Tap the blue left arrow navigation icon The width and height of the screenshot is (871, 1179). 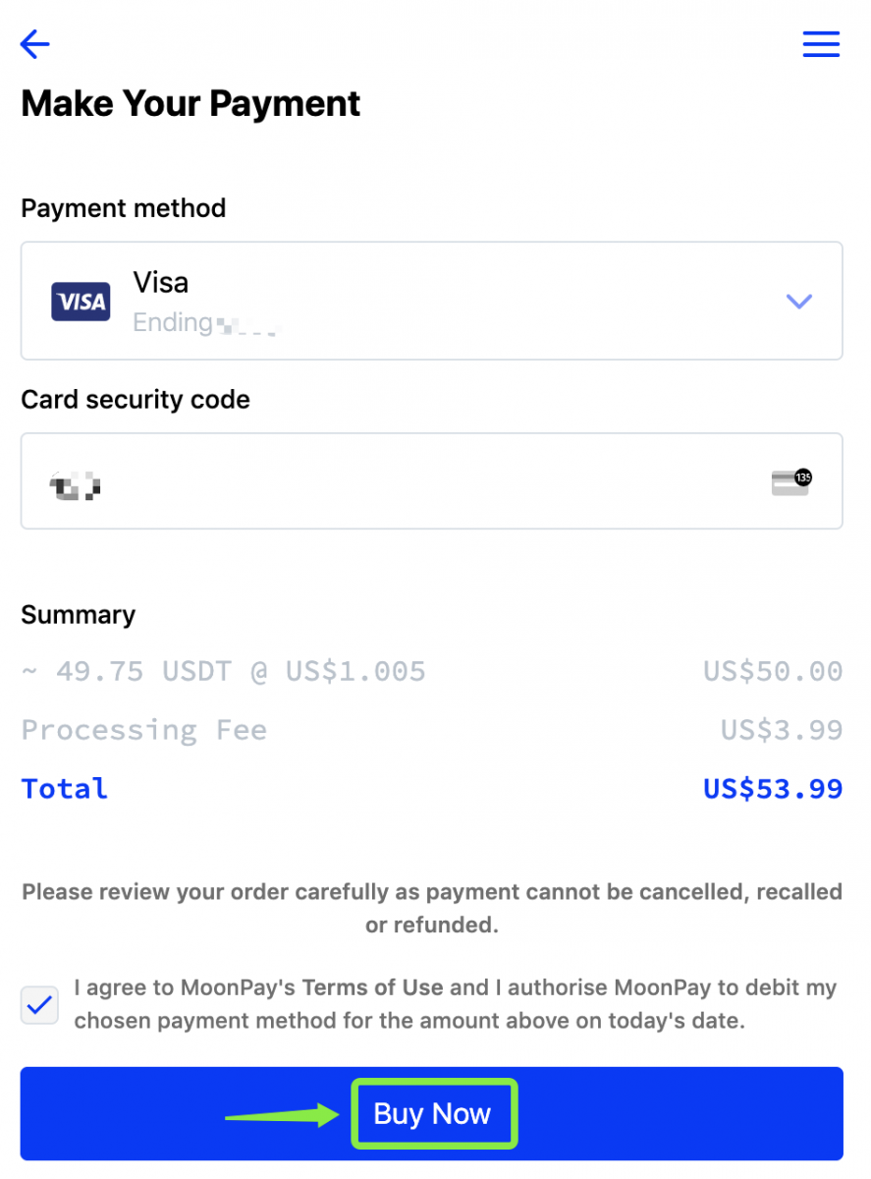(34, 43)
